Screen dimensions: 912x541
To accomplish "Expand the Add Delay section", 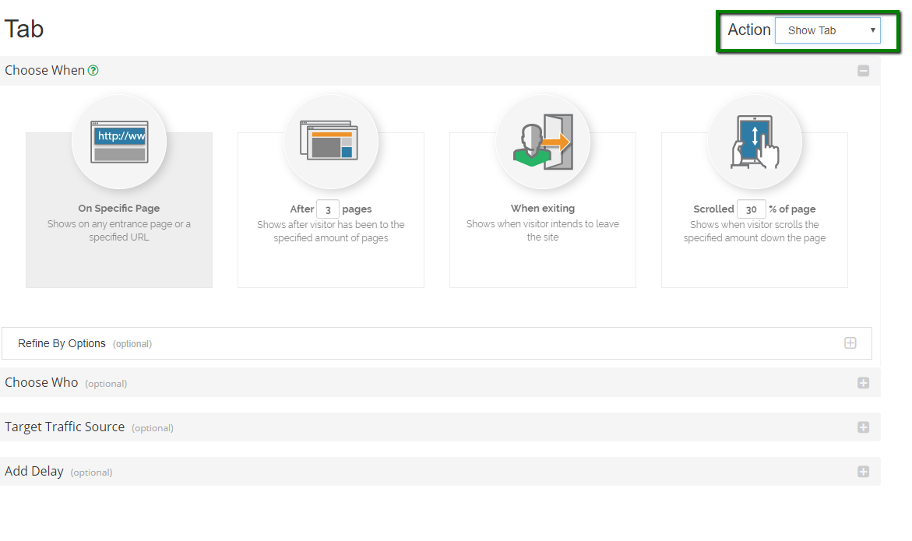I will pyautogui.click(x=863, y=472).
